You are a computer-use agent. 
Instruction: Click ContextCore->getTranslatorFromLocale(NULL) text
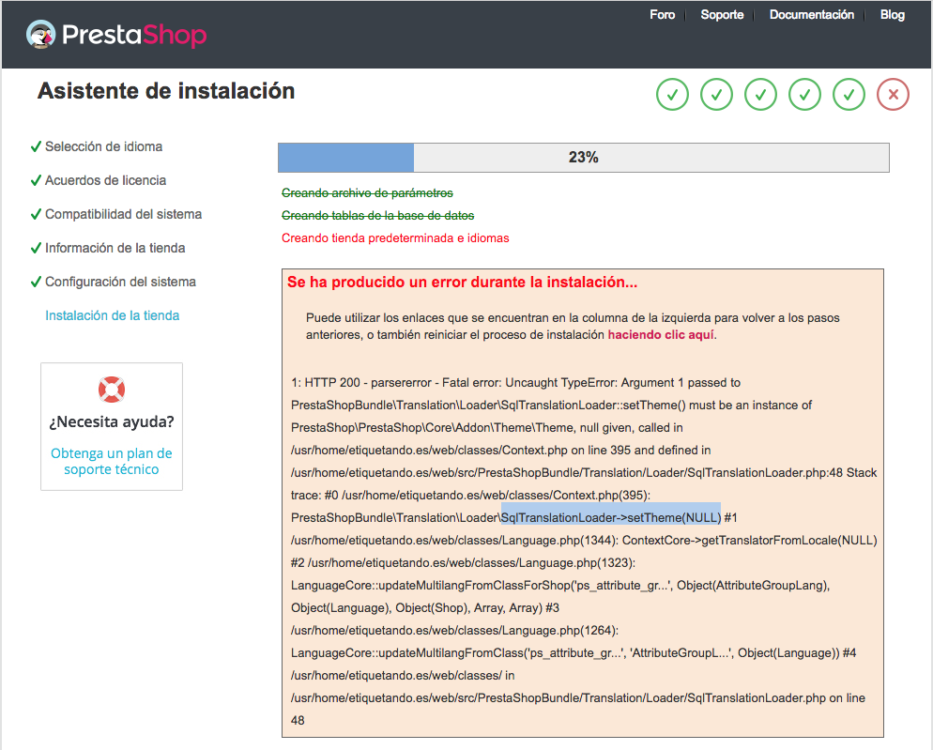[x=750, y=540]
